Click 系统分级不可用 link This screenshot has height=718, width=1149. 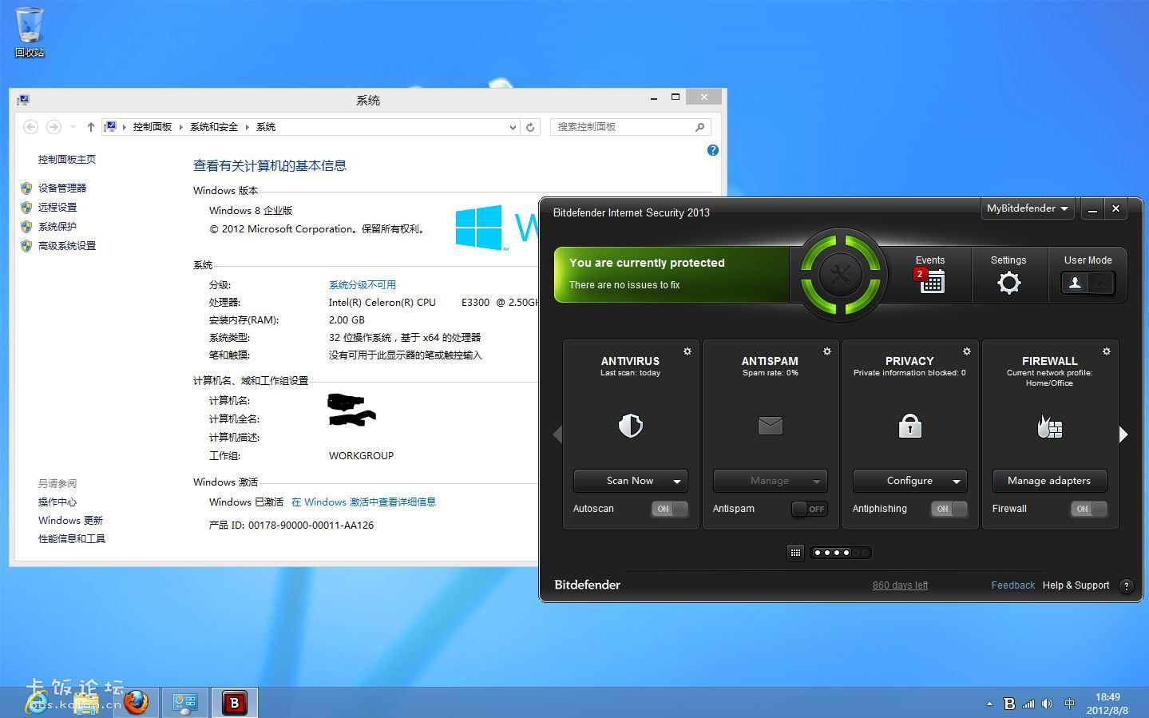363,285
